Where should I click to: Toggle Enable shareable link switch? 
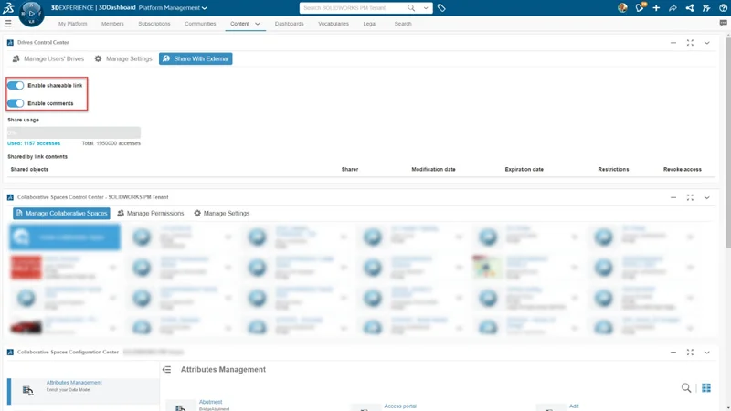[16, 85]
